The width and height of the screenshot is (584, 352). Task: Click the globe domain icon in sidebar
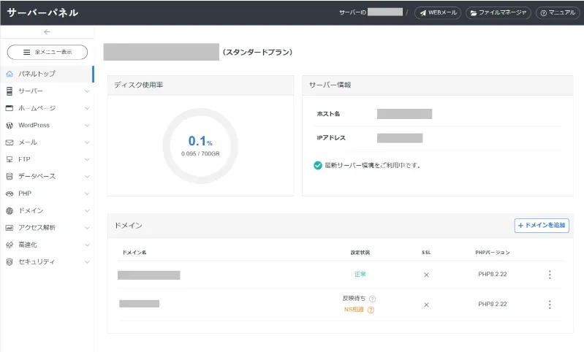coord(10,210)
